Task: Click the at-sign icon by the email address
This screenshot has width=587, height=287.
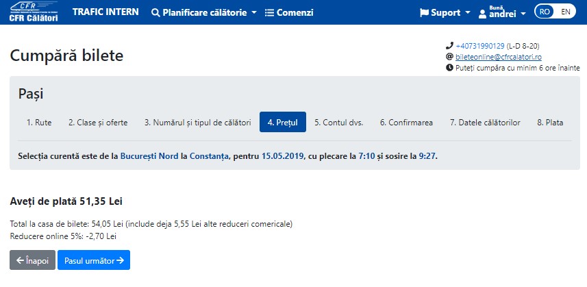Action: pyautogui.click(x=449, y=57)
